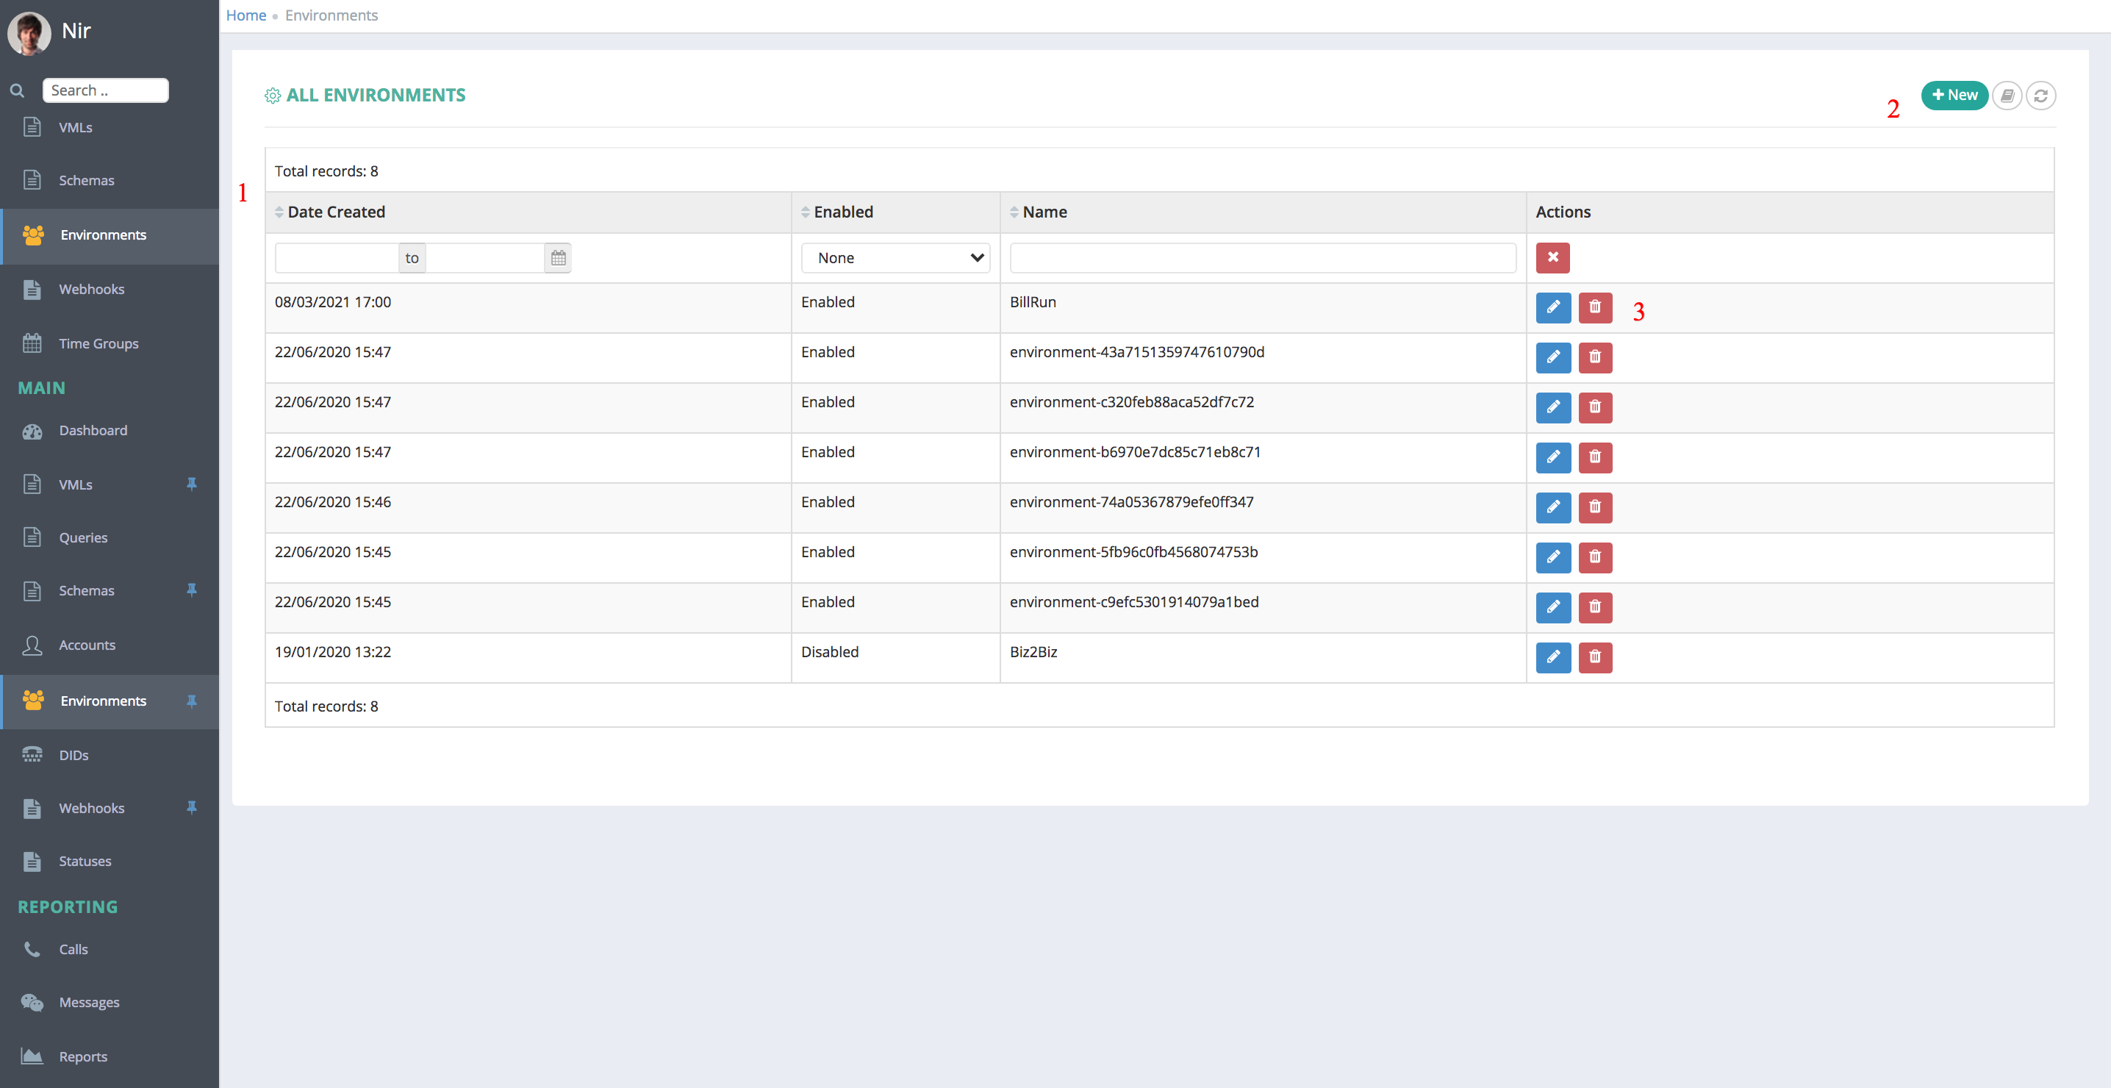Open the date range calendar icon

(x=558, y=258)
